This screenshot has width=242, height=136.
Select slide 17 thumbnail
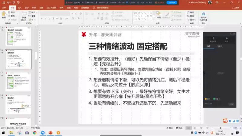[18, 82]
